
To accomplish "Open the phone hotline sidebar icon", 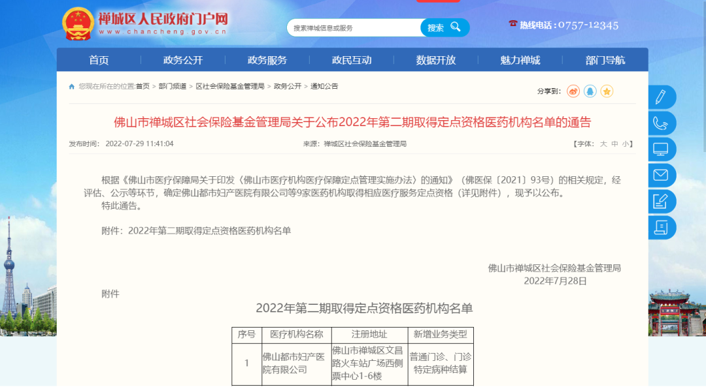I will [x=661, y=123].
